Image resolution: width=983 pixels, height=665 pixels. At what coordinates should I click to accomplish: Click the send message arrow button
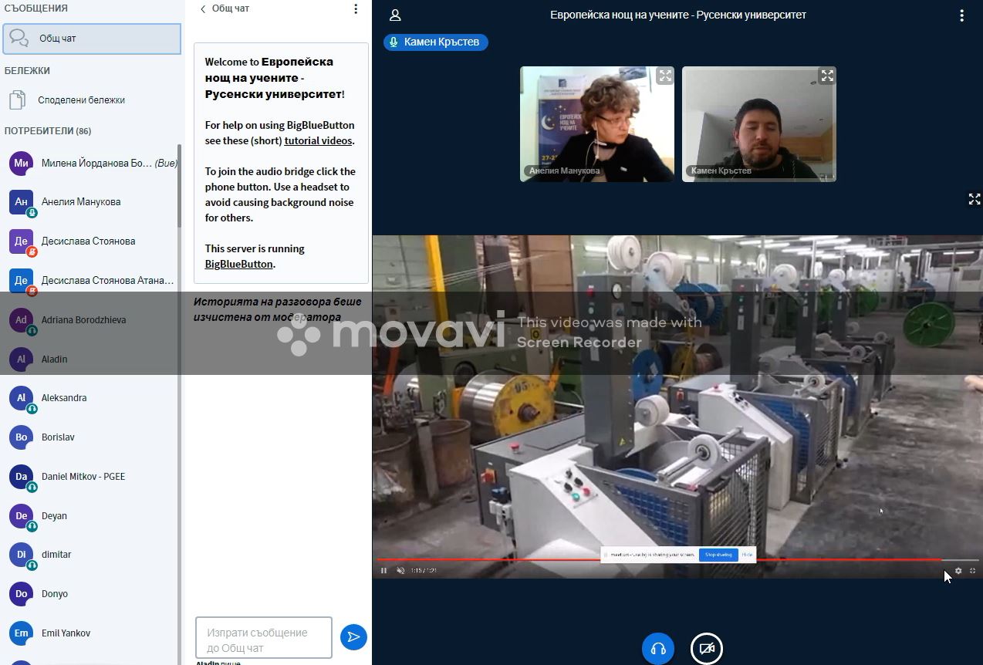pos(353,636)
